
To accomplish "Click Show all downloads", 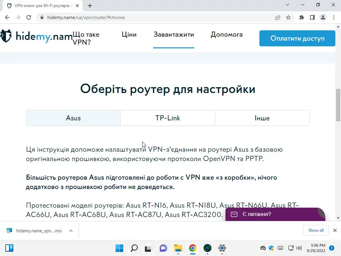I will click(316, 230).
